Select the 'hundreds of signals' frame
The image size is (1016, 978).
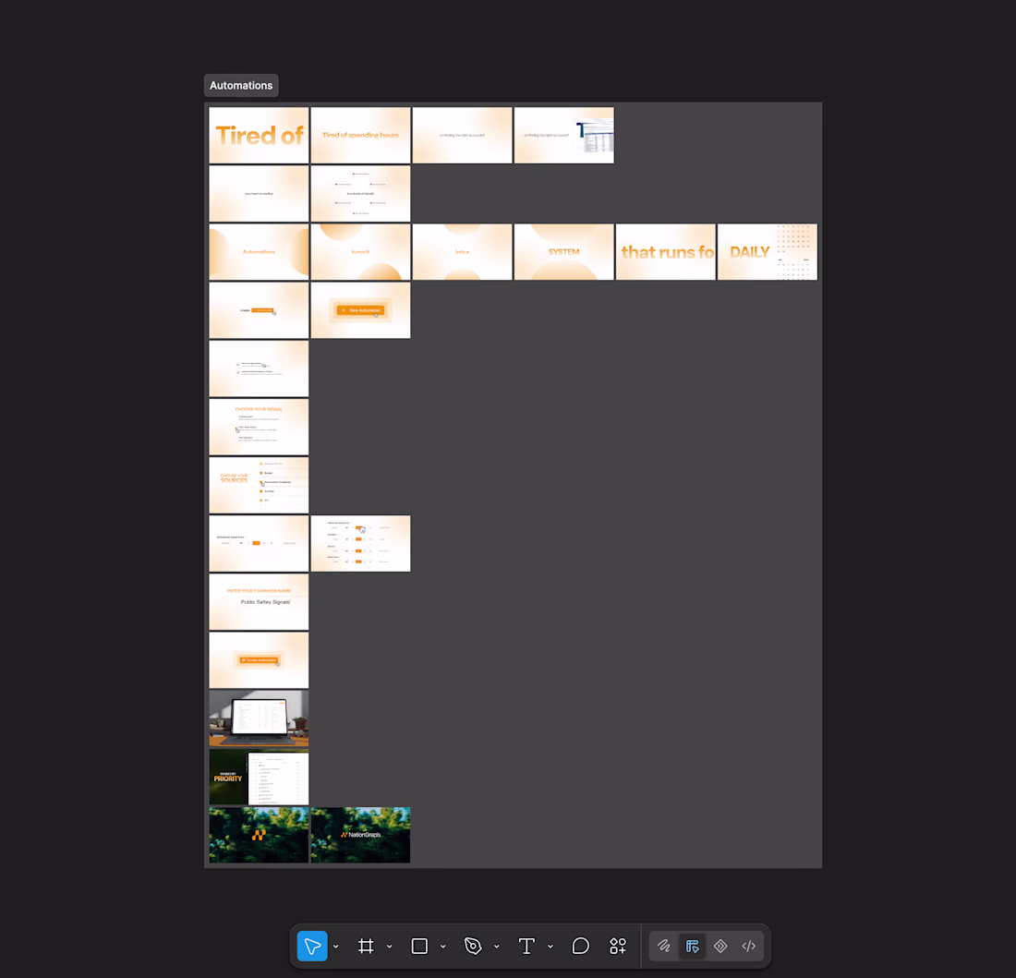coord(360,194)
